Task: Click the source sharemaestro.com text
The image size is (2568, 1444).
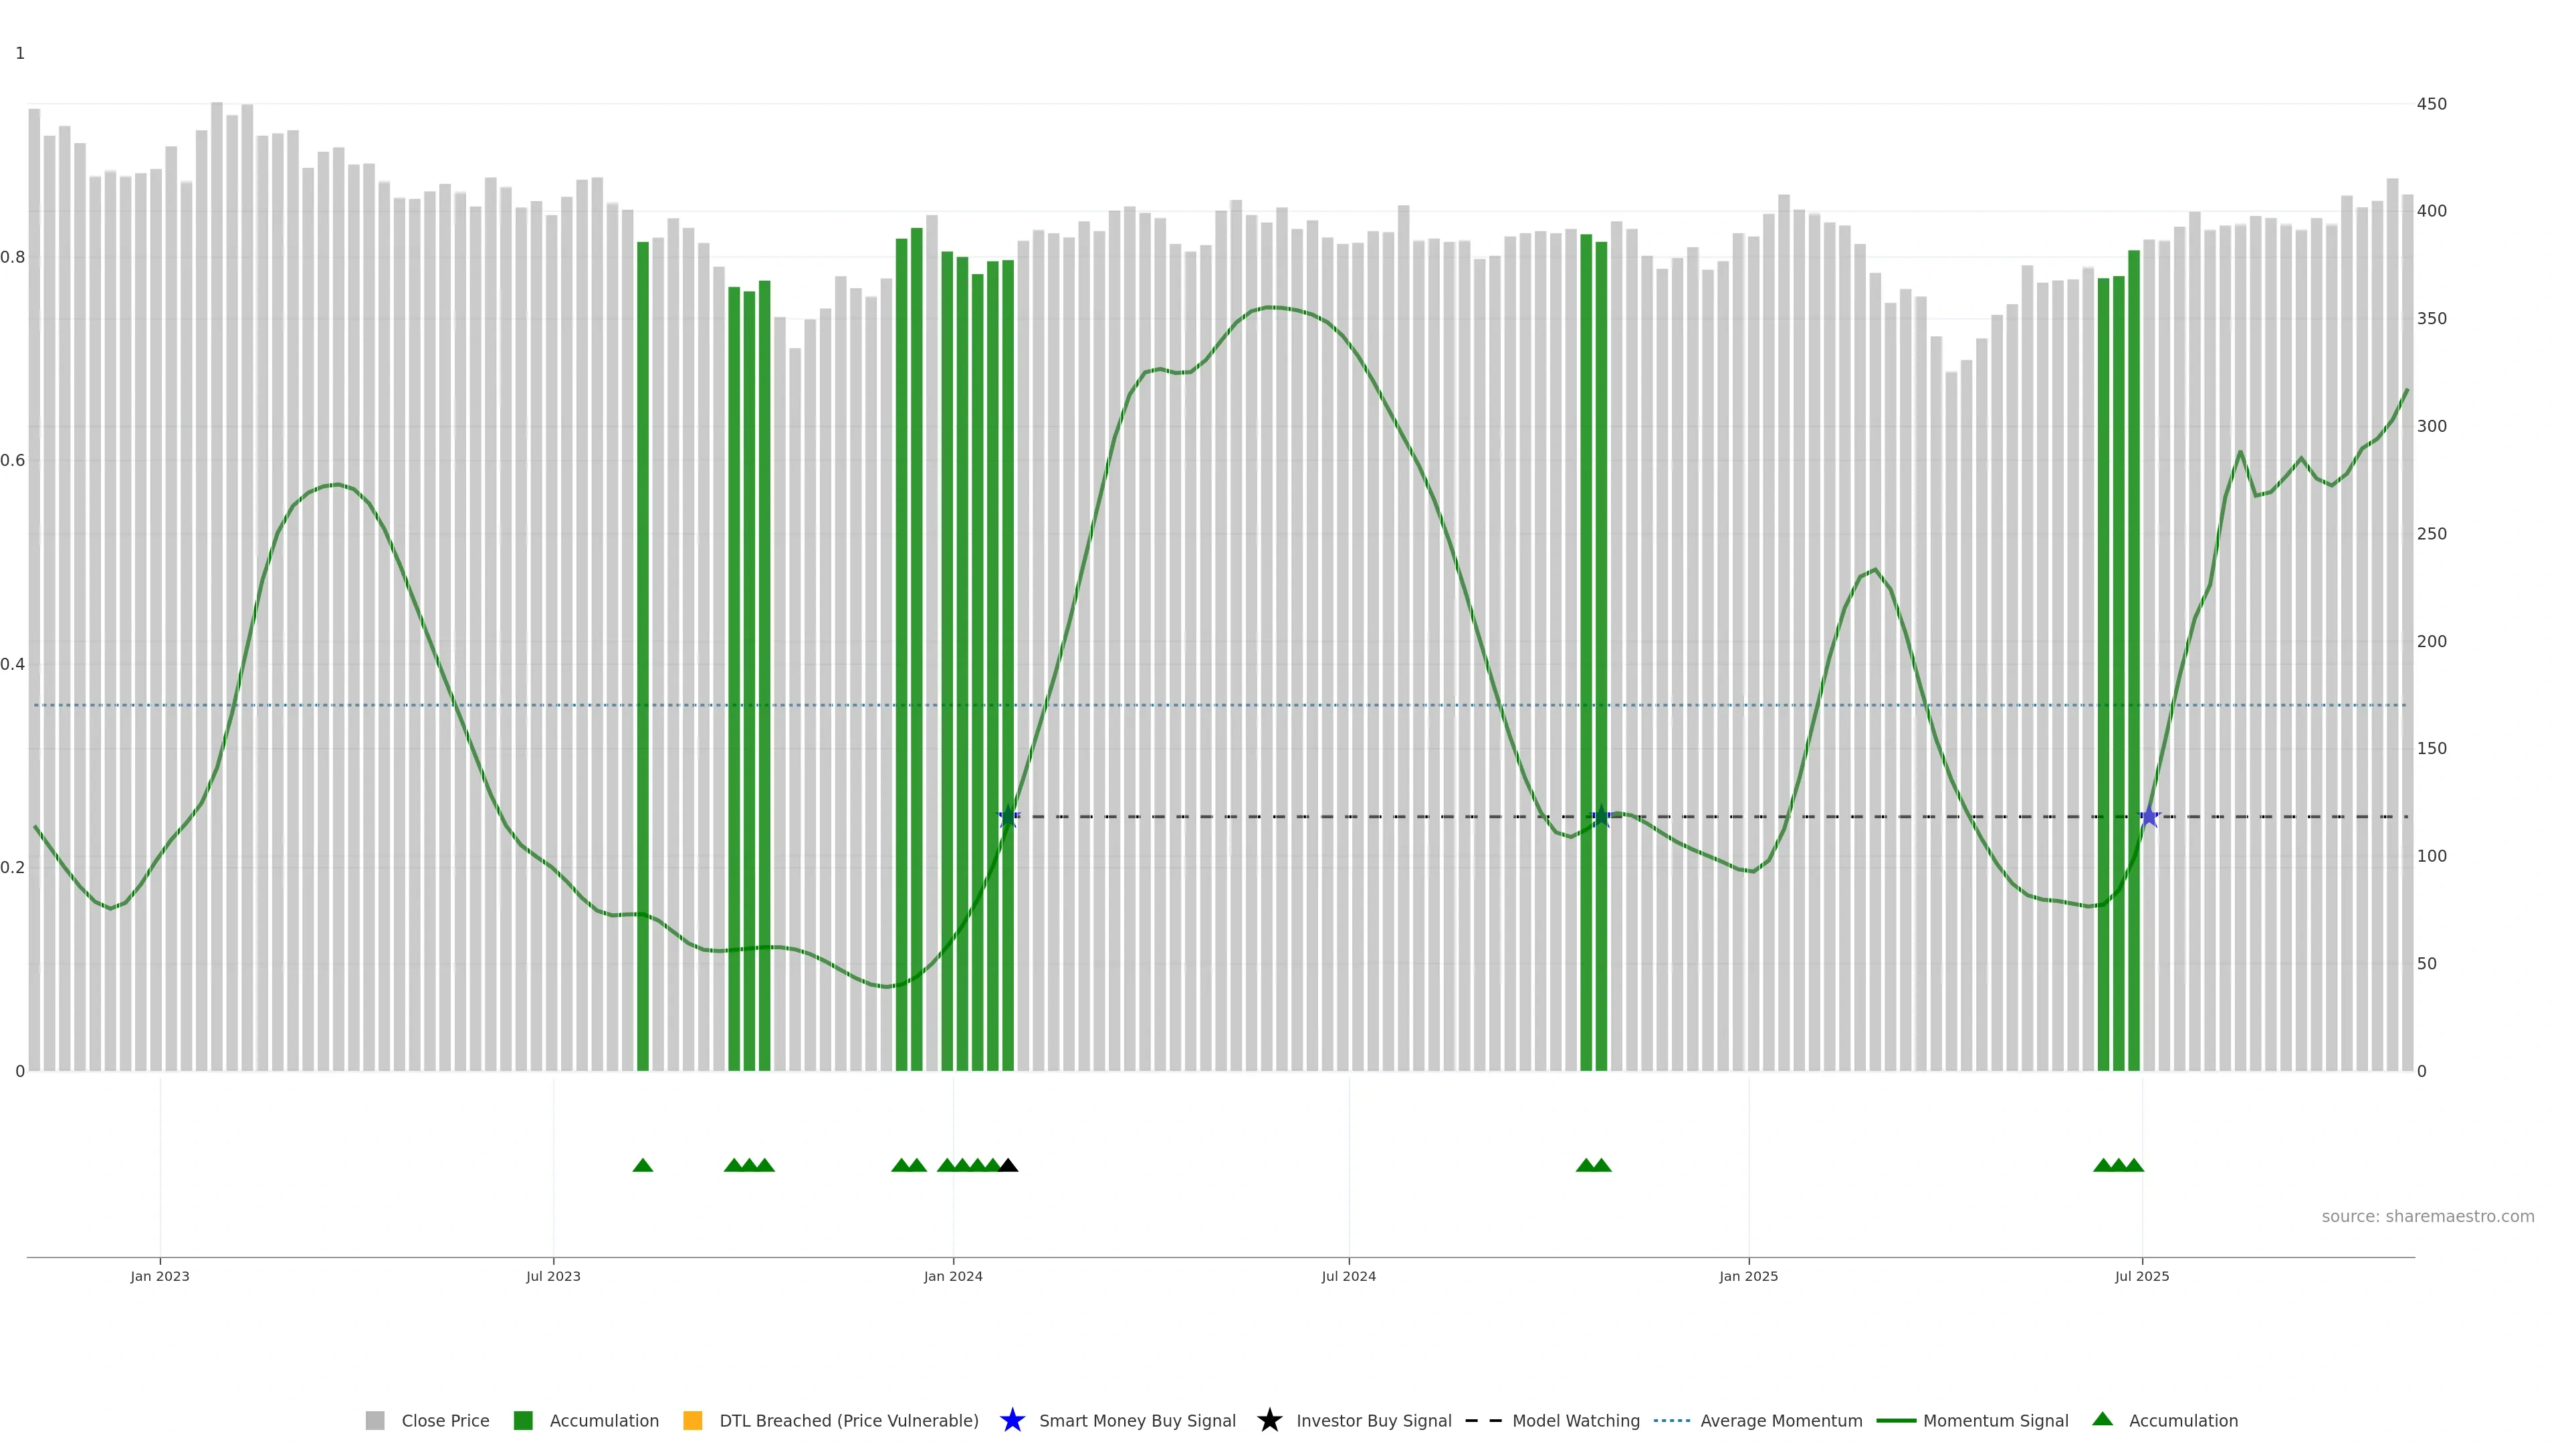Action: pyautogui.click(x=2428, y=1217)
